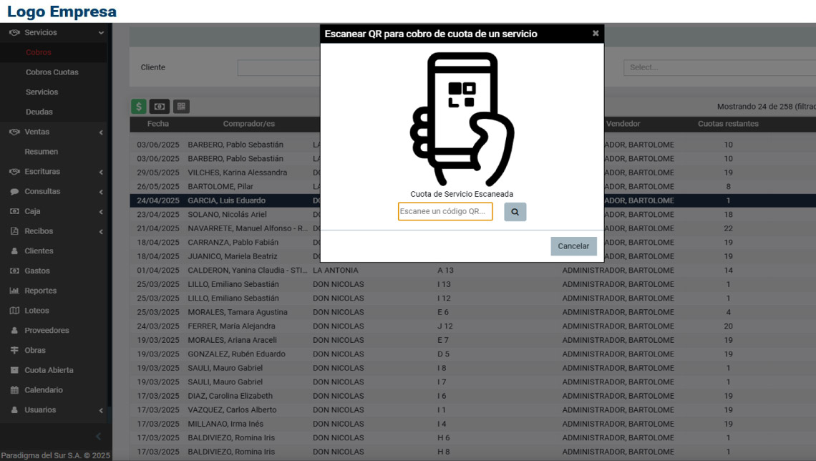This screenshot has width=816, height=461.
Task: Collapse the Servicios menu chevron
Action: click(101, 33)
